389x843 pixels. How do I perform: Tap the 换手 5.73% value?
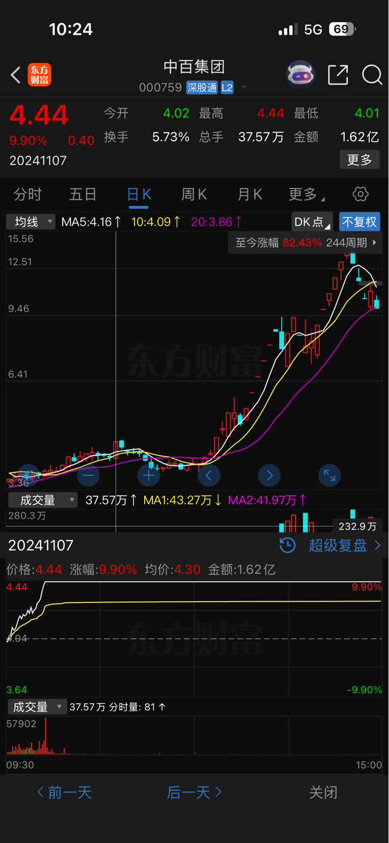pyautogui.click(x=171, y=137)
